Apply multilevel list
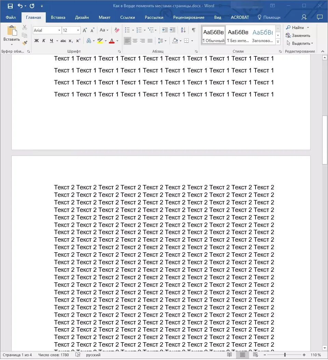The width and height of the screenshot is (328, 360). [x=151, y=30]
